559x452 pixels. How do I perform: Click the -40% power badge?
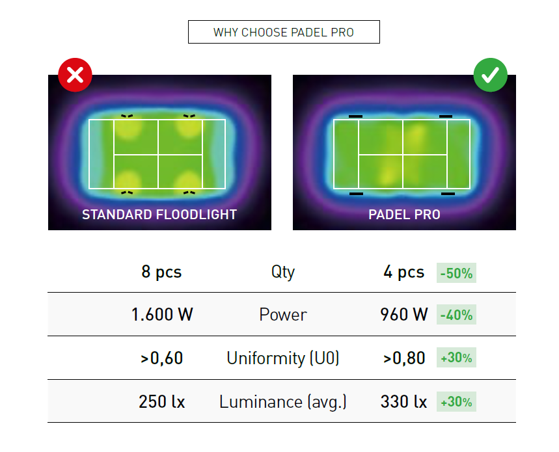point(456,315)
